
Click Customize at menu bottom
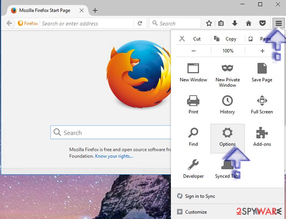pos(192,212)
